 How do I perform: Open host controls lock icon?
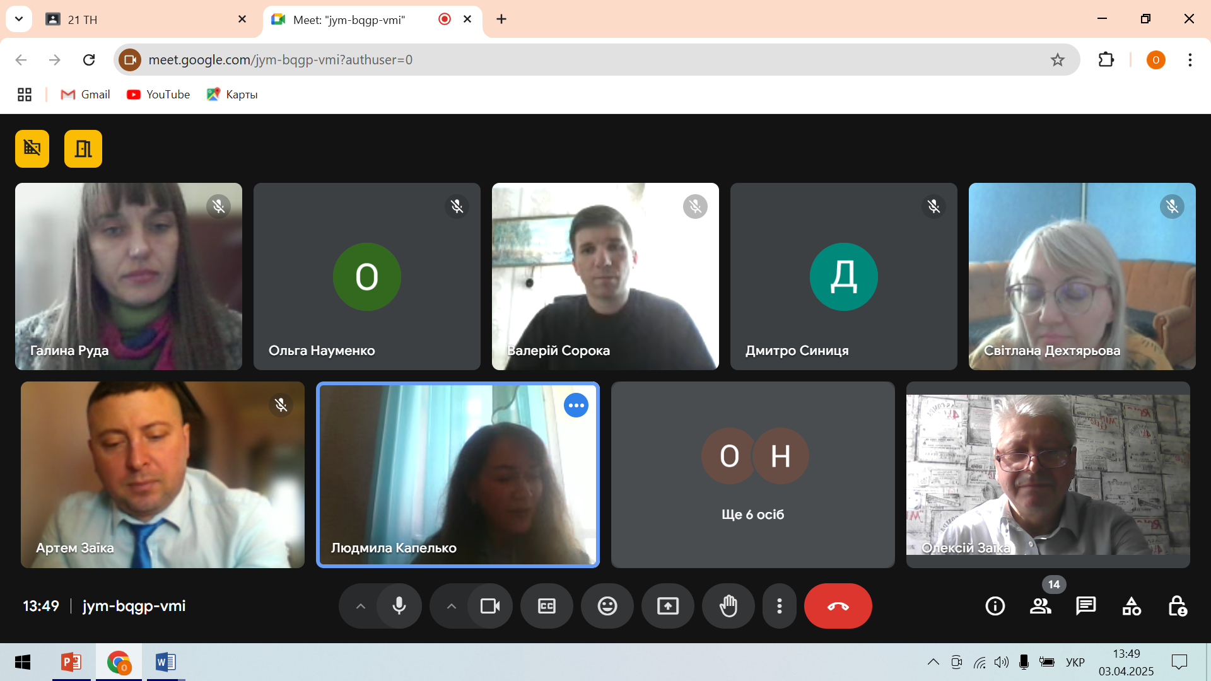(1177, 606)
